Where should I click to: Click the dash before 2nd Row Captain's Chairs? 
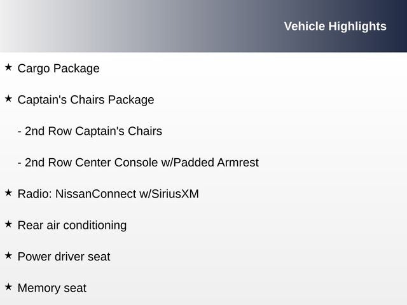20,132
